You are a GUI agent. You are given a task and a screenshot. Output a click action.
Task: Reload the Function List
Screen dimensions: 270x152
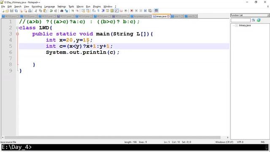click(259, 20)
